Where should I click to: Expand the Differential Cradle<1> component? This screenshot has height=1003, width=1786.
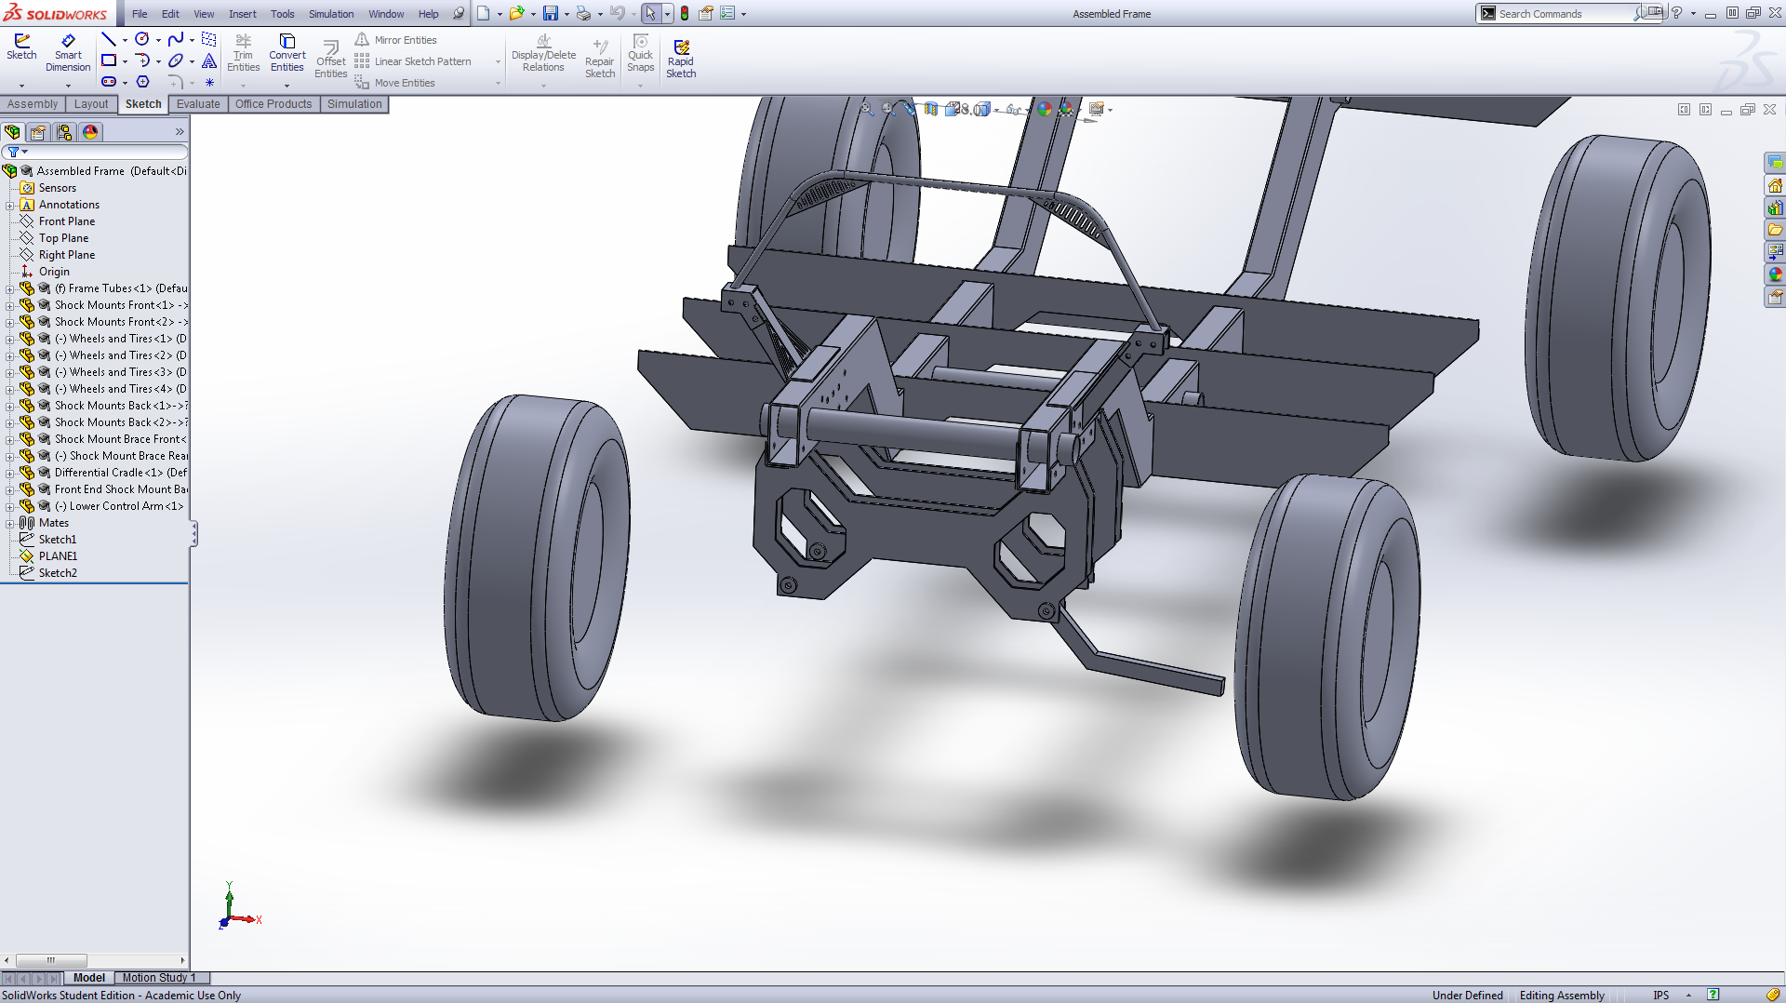coord(10,474)
